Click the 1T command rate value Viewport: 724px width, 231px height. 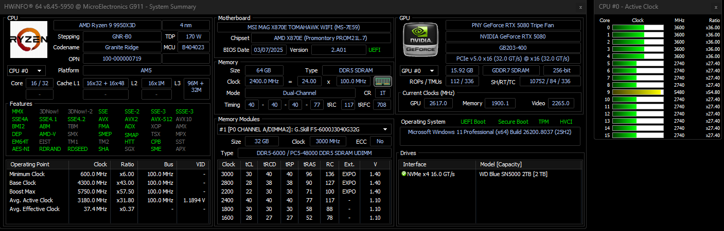point(382,93)
